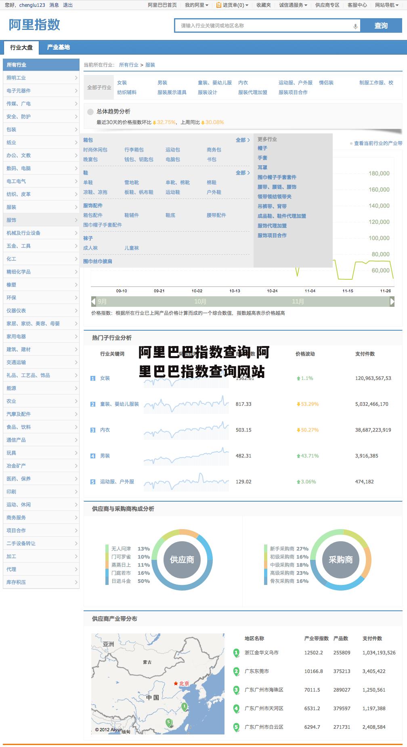Image resolution: width=407 pixels, height=747 pixels.
Task: Click rank badge 3 beside 内衣 row
Action: point(93,430)
